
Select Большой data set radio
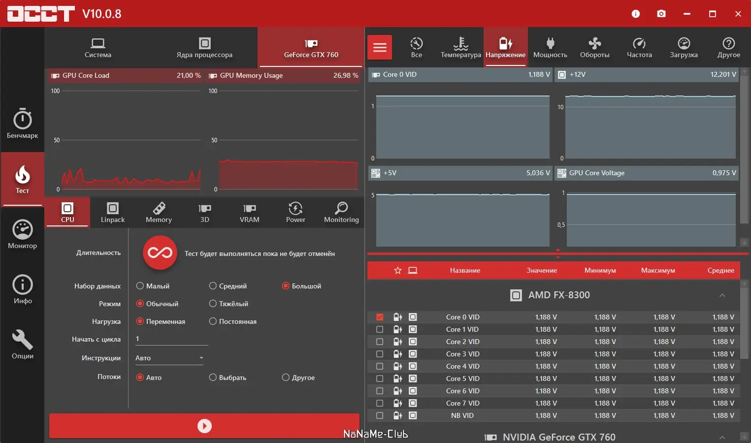pos(286,286)
